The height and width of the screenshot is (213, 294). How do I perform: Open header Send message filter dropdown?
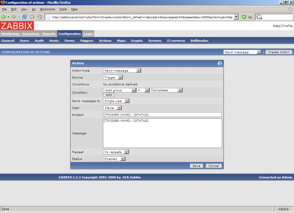(242, 52)
